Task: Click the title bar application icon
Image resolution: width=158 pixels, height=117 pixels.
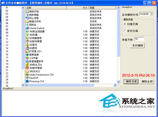Action: [x=3, y=3]
